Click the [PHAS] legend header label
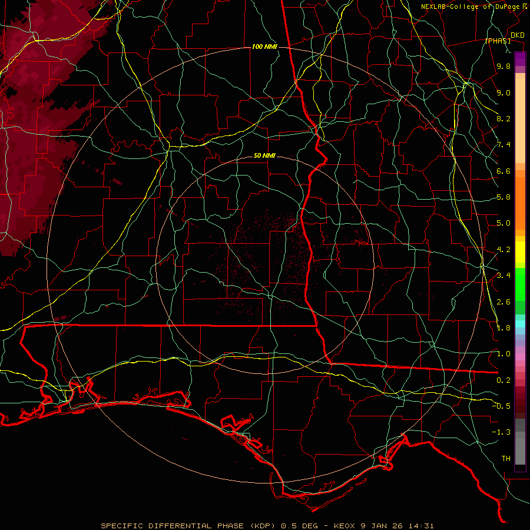The width and height of the screenshot is (530, 530). [x=498, y=41]
